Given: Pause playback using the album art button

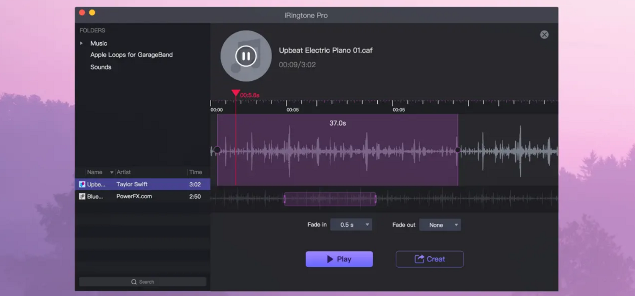Looking at the screenshot, I should (x=246, y=56).
